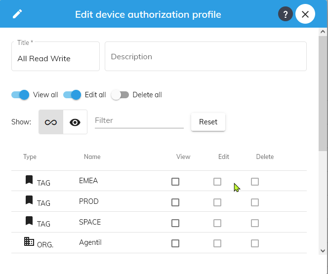Click the pencil edit icon in header

tap(17, 14)
